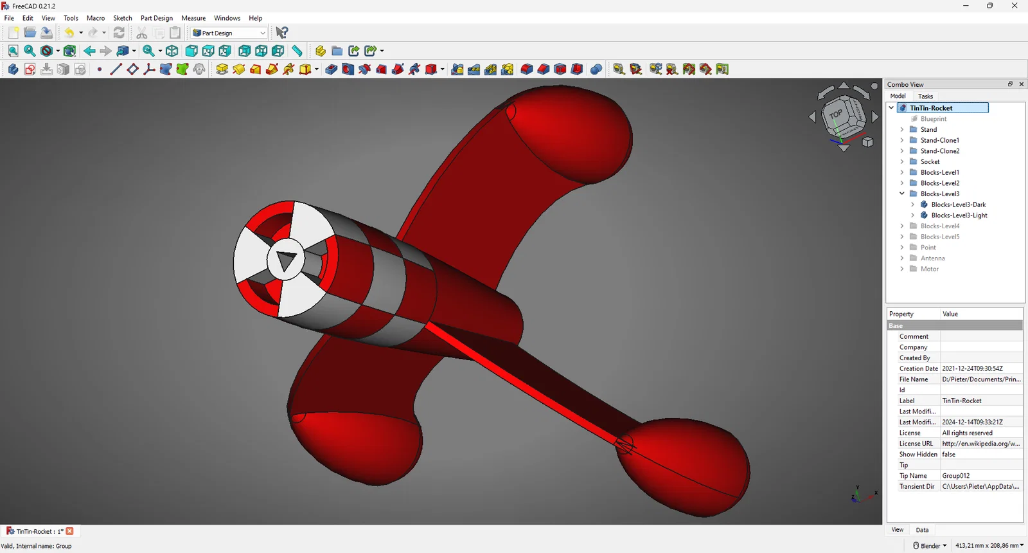The image size is (1028, 553).
Task: Click the Front view cube icon
Action: tap(191, 51)
